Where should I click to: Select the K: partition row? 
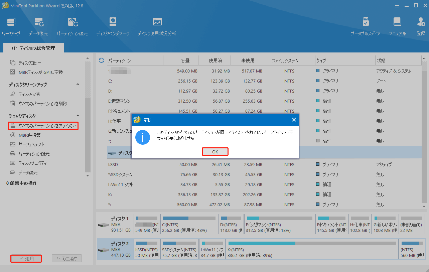point(264,194)
